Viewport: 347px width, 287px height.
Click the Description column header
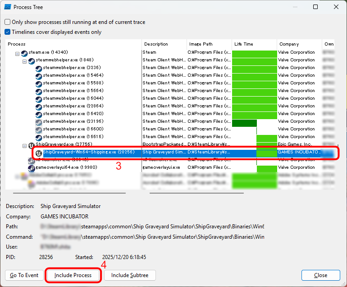click(164, 44)
